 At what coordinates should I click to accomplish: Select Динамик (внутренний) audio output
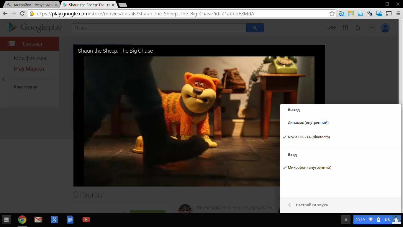click(308, 122)
